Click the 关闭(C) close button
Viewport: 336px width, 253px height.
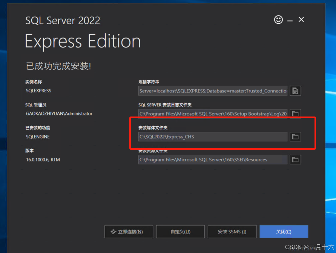pyautogui.click(x=284, y=232)
